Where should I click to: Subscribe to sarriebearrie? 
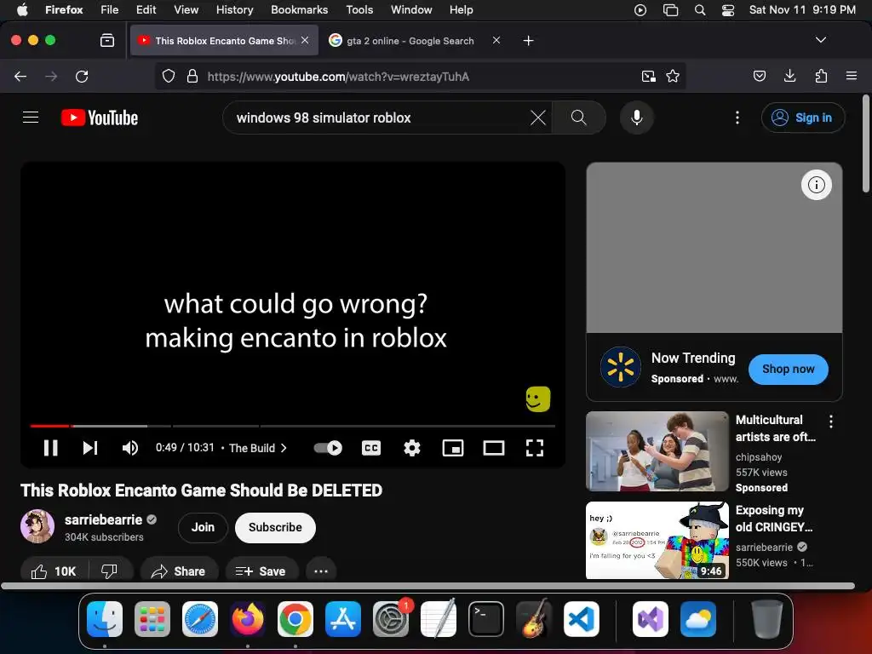click(x=275, y=527)
